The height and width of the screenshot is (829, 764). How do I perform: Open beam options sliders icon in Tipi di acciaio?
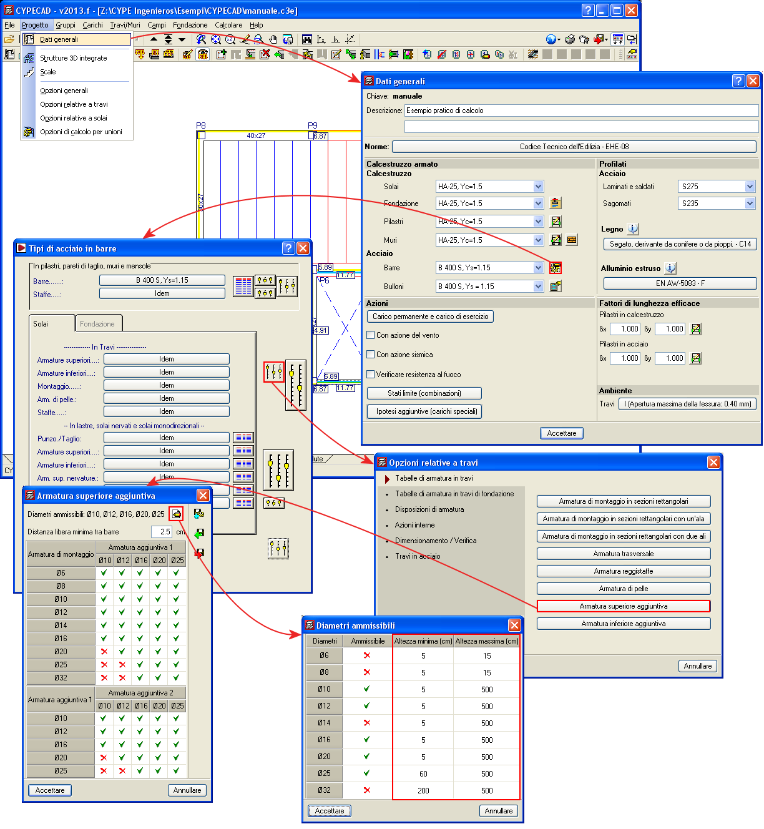(274, 372)
